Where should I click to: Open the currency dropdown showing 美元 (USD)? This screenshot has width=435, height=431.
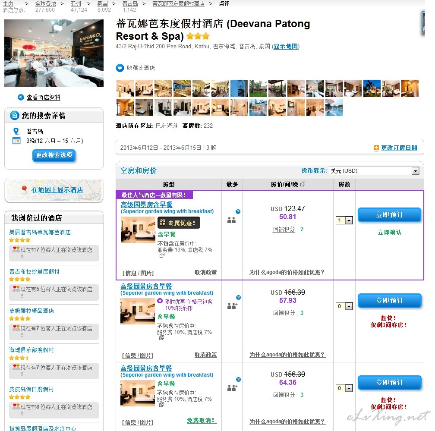[x=374, y=171]
